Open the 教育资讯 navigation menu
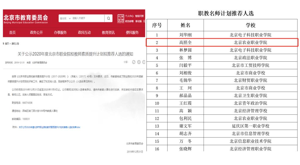This screenshot has width=300, height=165. [108, 33]
